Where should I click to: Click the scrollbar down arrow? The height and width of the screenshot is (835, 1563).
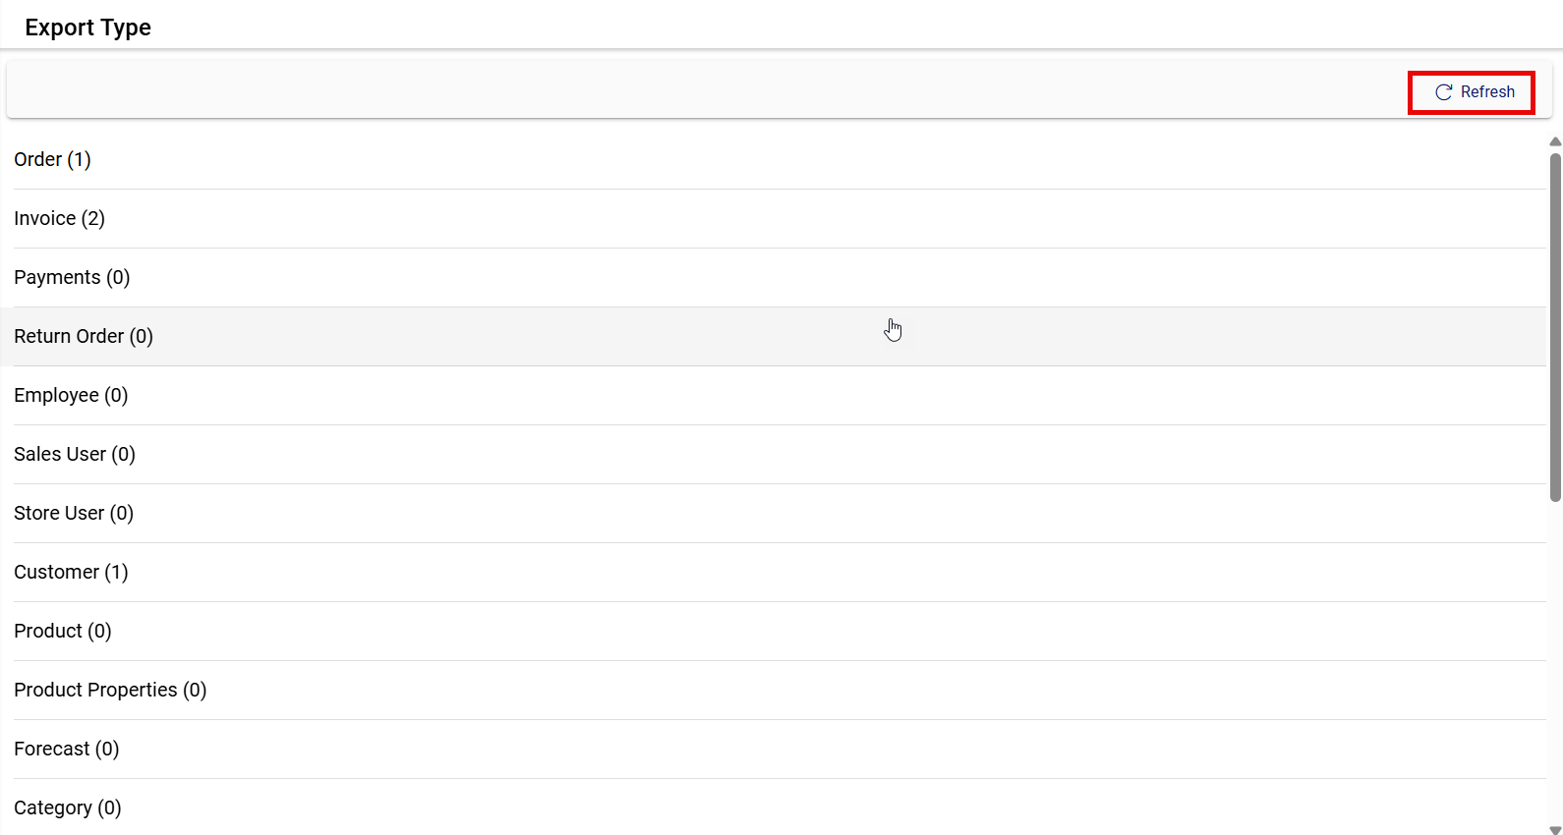click(x=1555, y=829)
